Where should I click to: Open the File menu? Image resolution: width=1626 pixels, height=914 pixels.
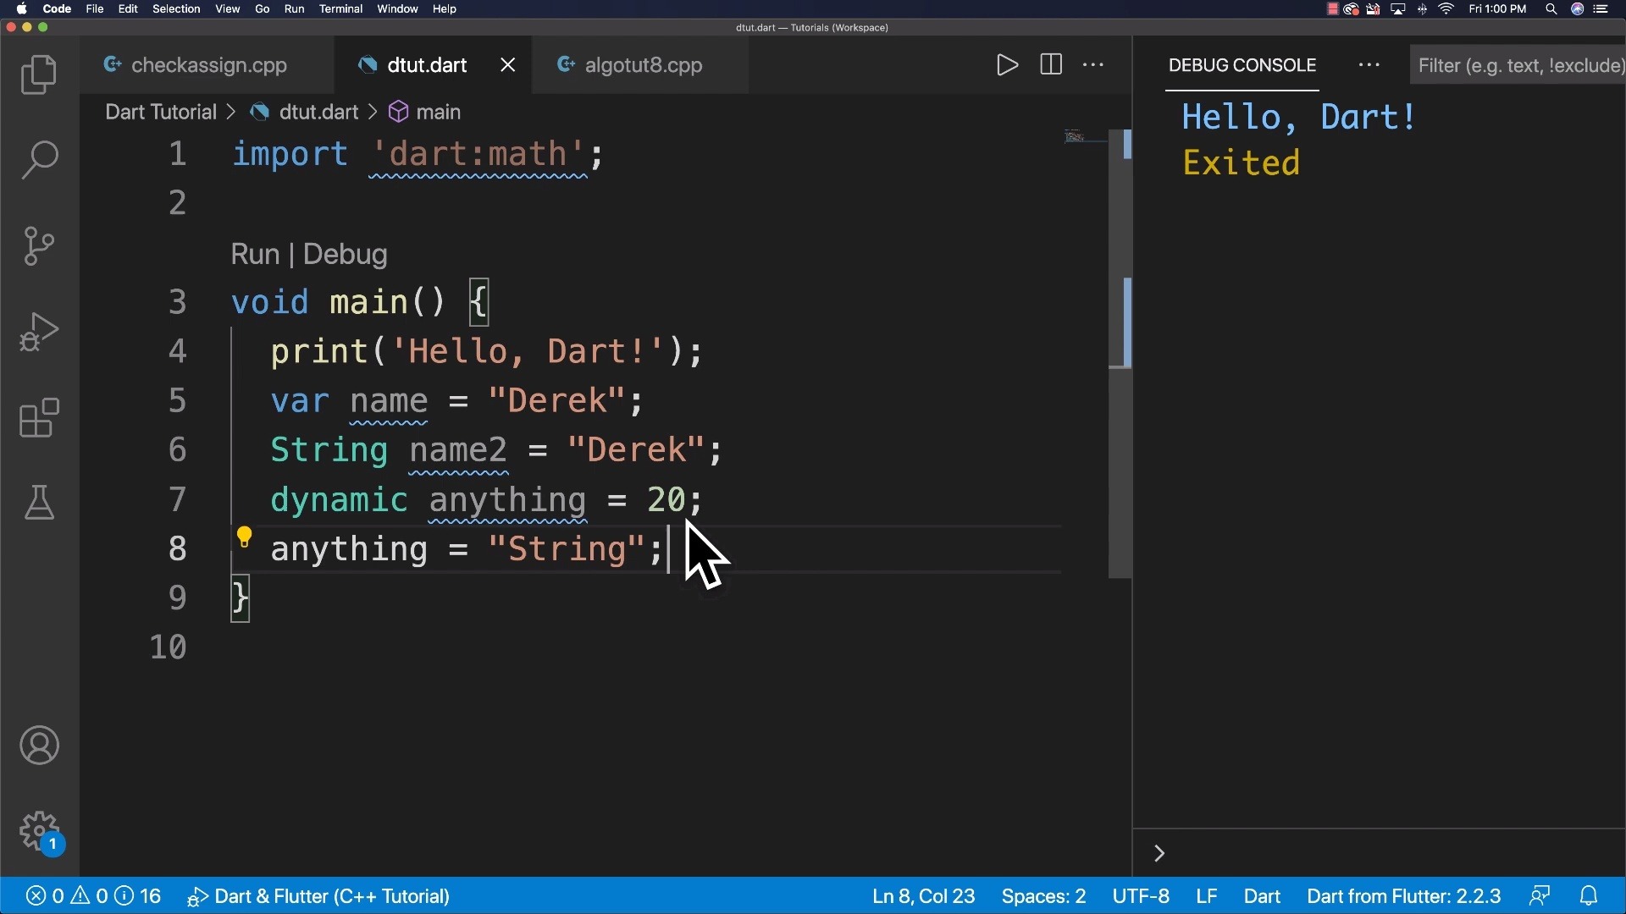(x=95, y=9)
